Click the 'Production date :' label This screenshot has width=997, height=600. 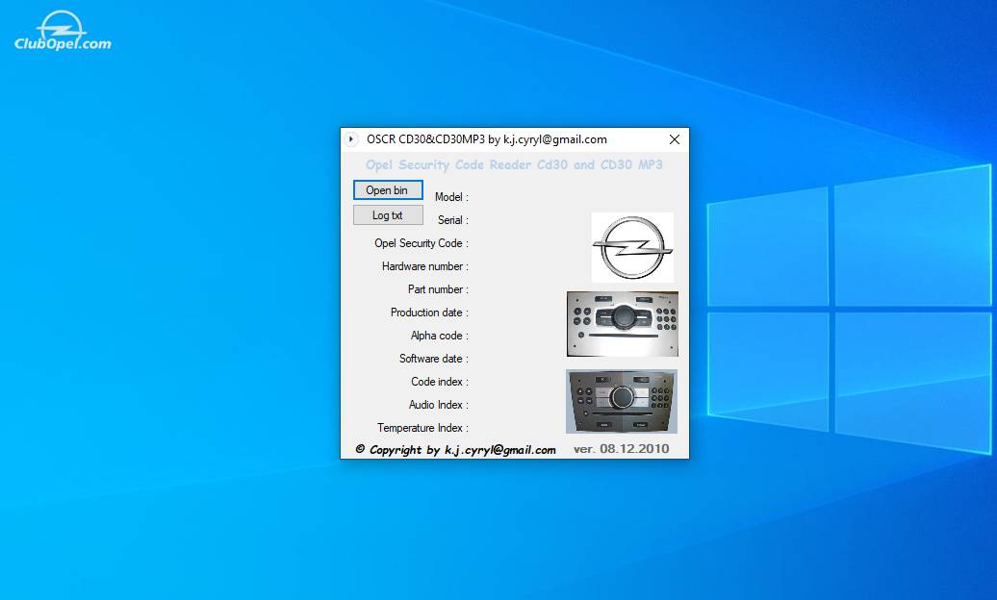click(429, 312)
